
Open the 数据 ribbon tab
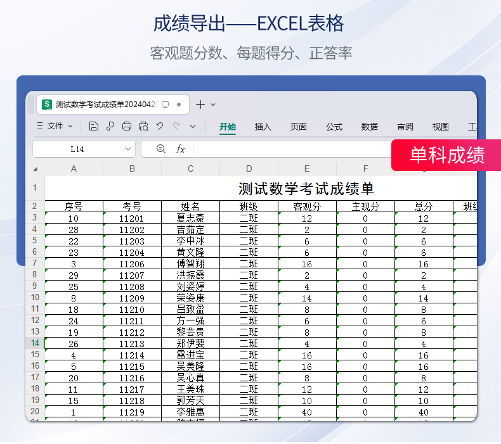click(x=370, y=127)
